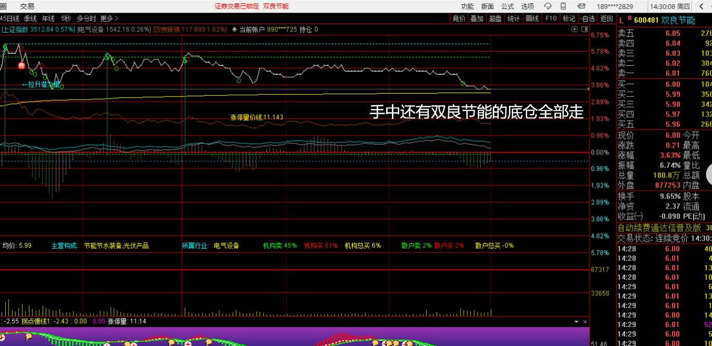Click the 卖五 6.05 order row
This screenshot has height=346, width=712.
tap(665, 33)
